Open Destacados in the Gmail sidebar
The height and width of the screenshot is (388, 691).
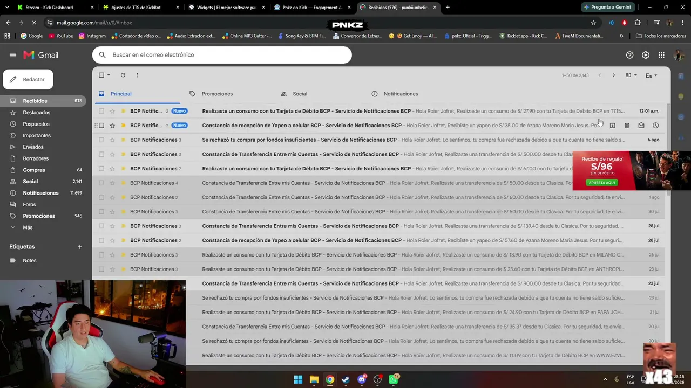(x=36, y=113)
